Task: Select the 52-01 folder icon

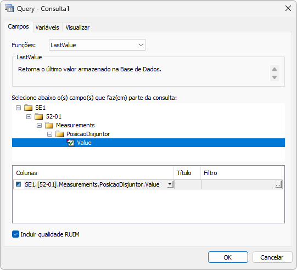Action: 39,116
